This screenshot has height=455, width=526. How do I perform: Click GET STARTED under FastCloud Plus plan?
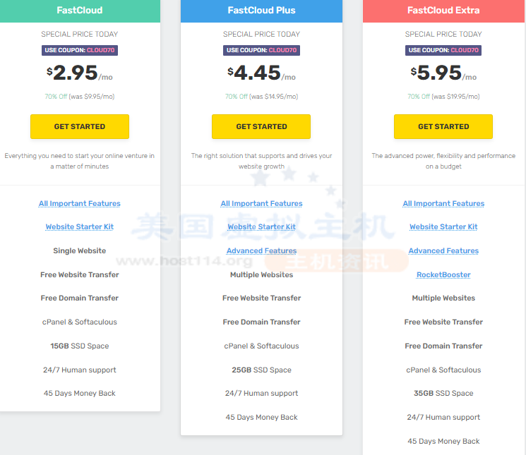pos(261,127)
